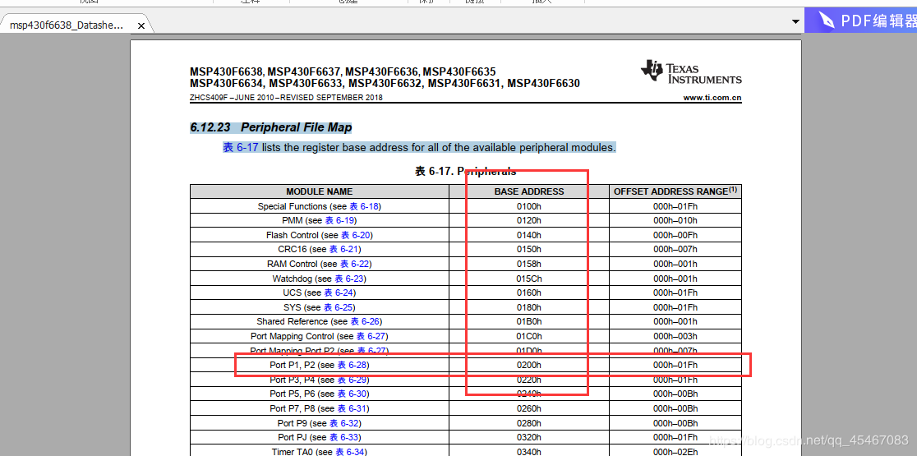This screenshot has width=917, height=456.
Task: Select offset range 000h–02Eh in Timer TA0 row
Action: click(675, 451)
